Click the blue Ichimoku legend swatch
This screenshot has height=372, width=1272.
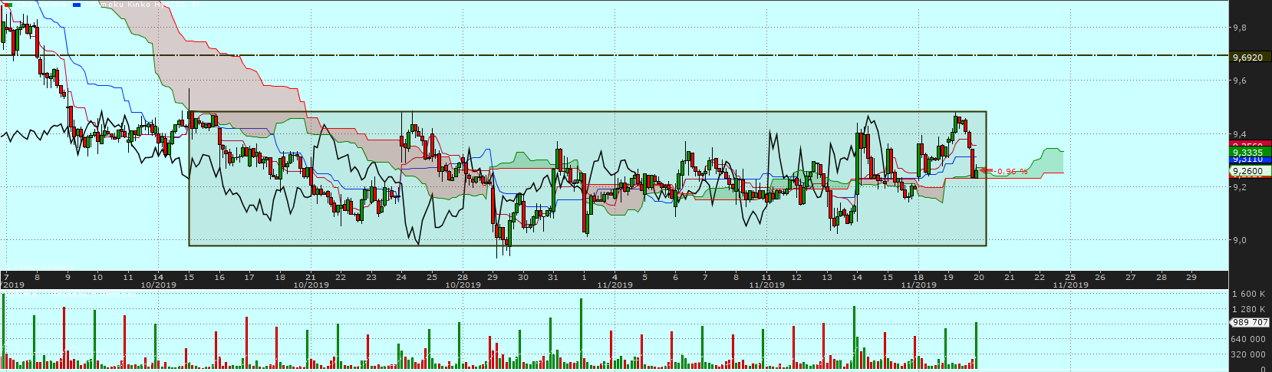pos(77,4)
